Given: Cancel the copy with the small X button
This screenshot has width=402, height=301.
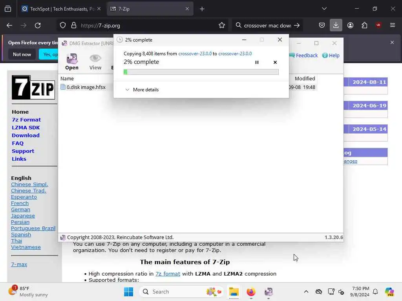Looking at the screenshot, I should pyautogui.click(x=275, y=62).
